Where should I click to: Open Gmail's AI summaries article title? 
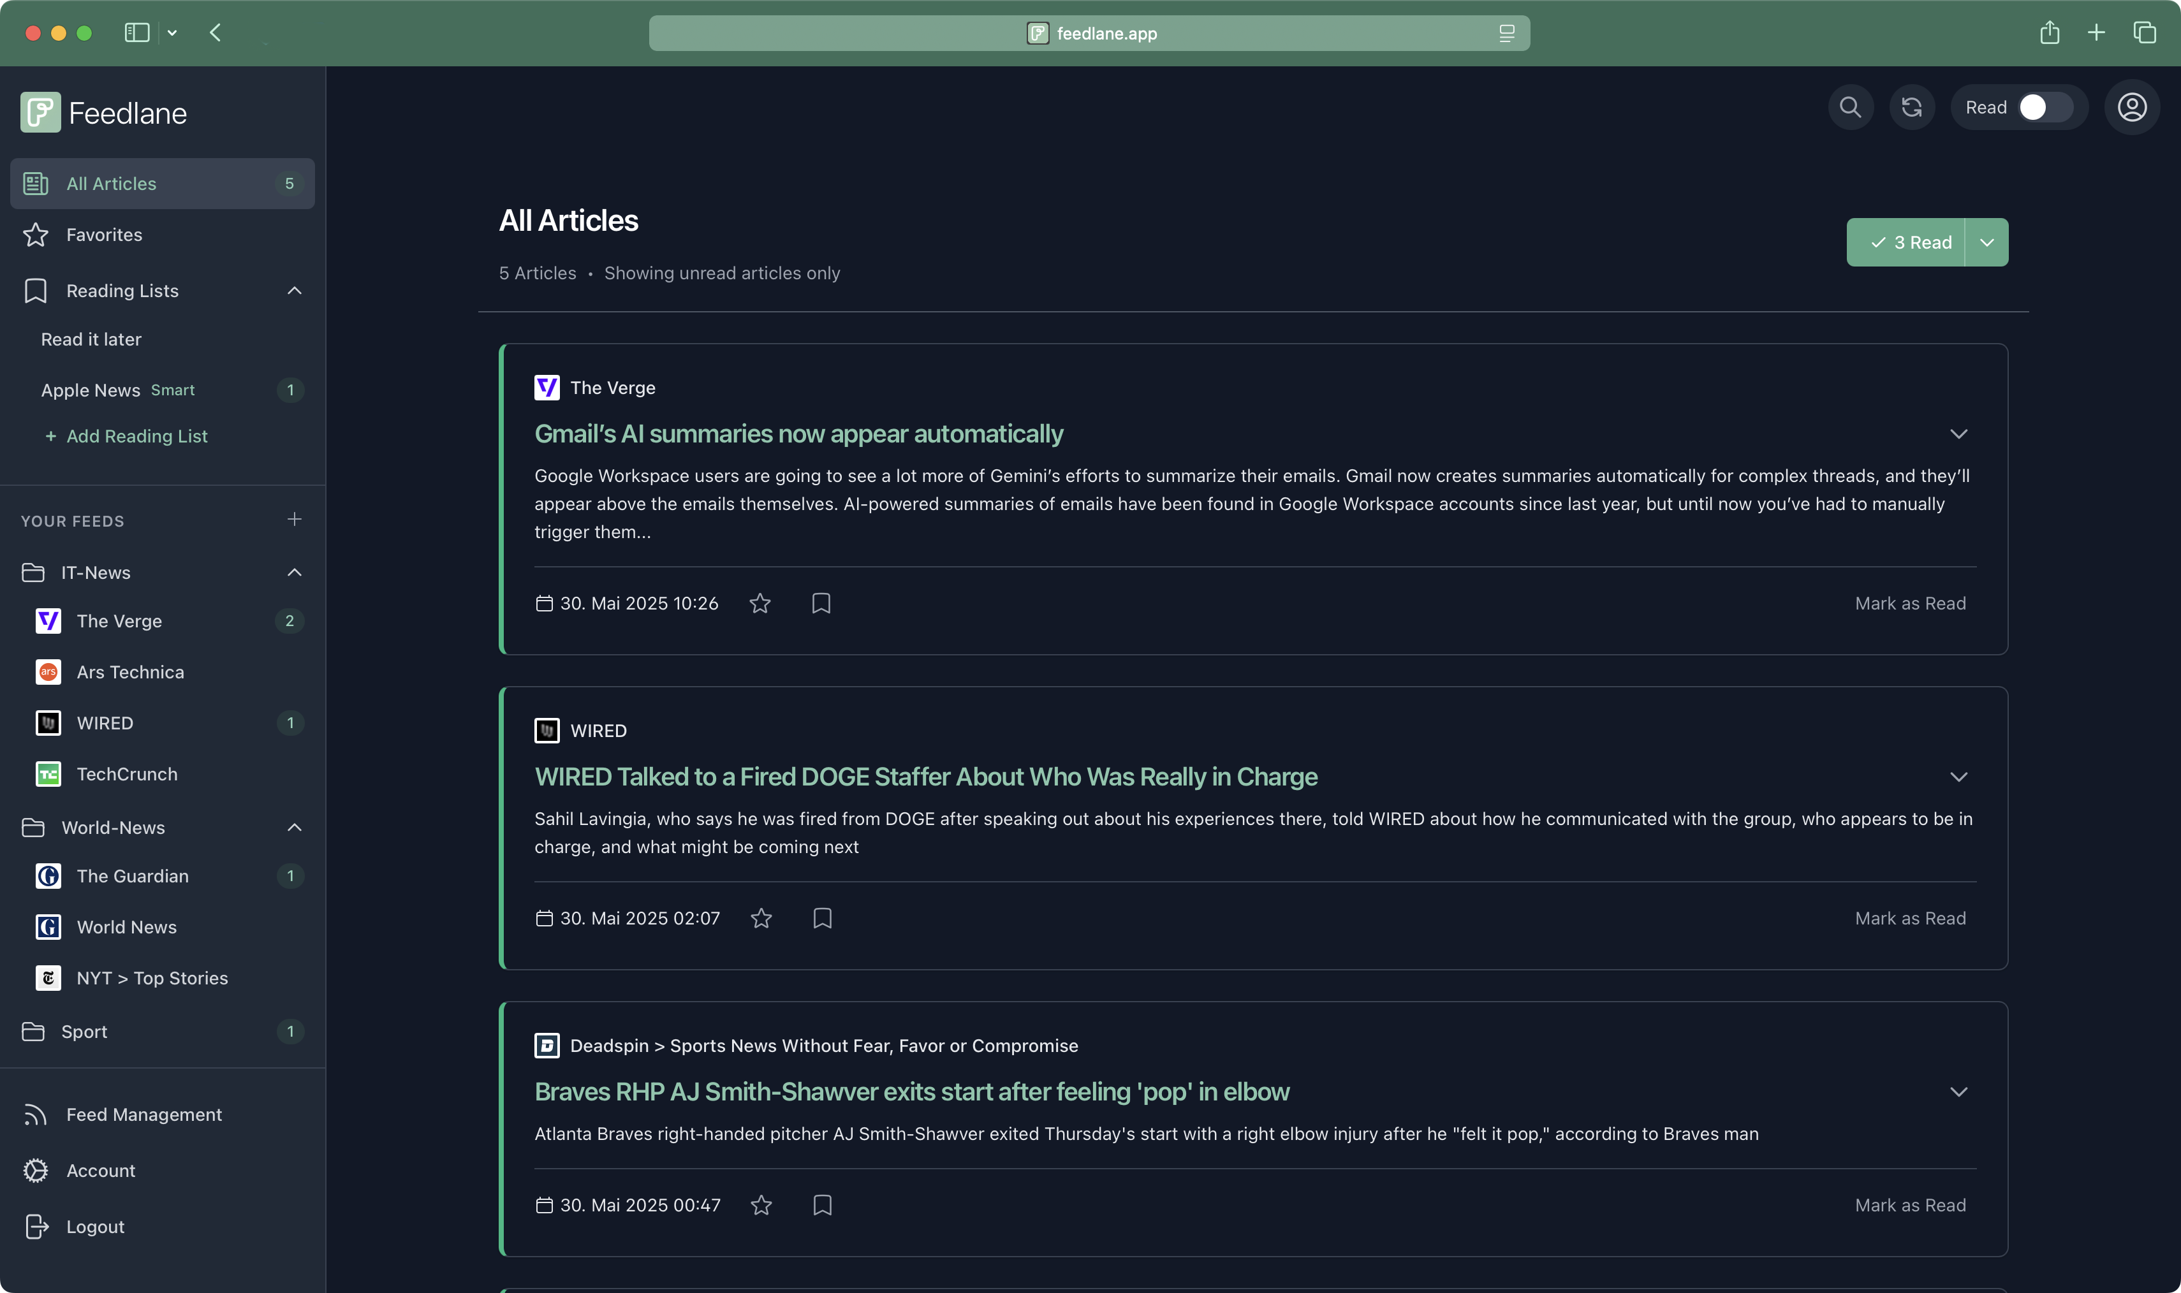click(x=798, y=434)
